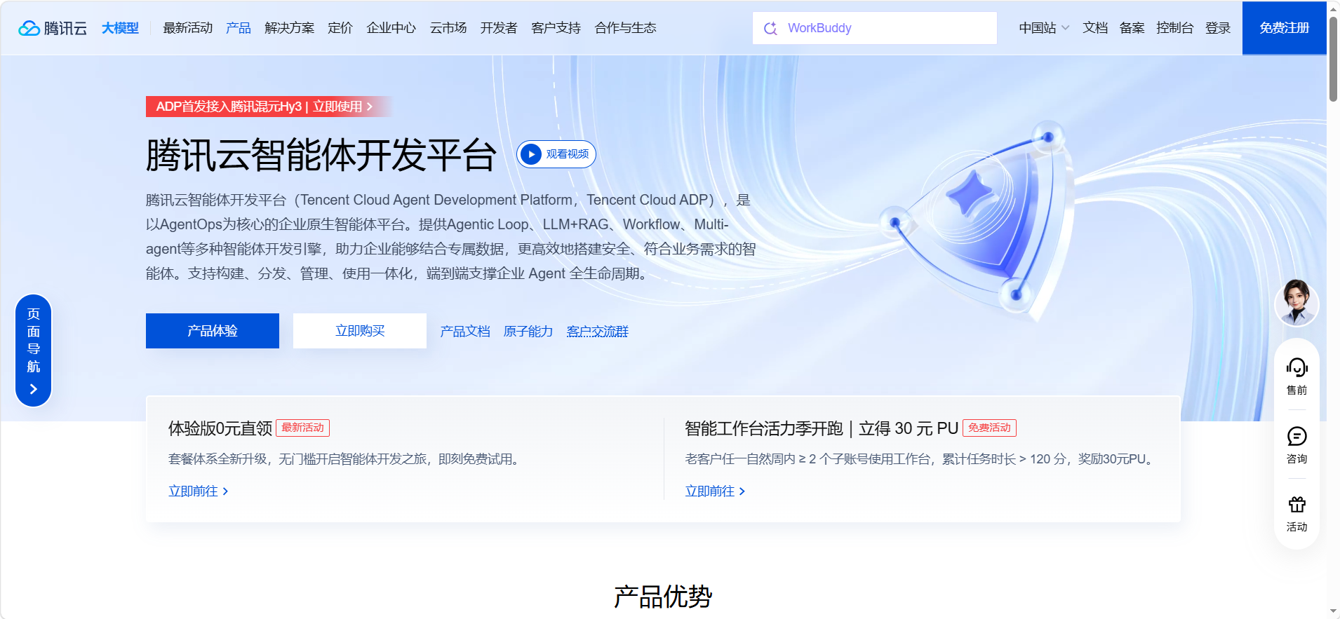Click the 免费活动 red tag
The height and width of the screenshot is (619, 1340).
point(989,428)
